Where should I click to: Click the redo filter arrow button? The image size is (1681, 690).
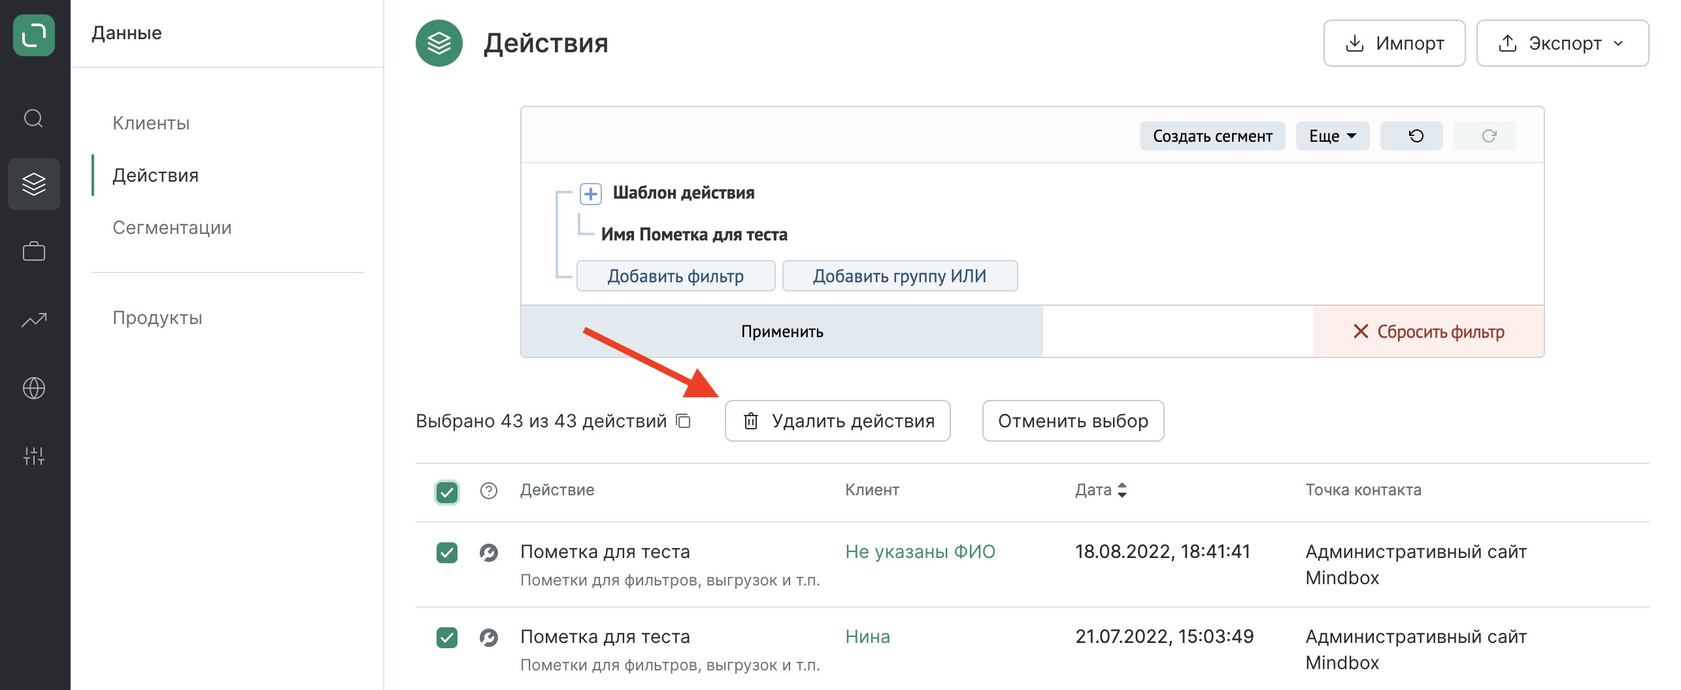click(1485, 136)
